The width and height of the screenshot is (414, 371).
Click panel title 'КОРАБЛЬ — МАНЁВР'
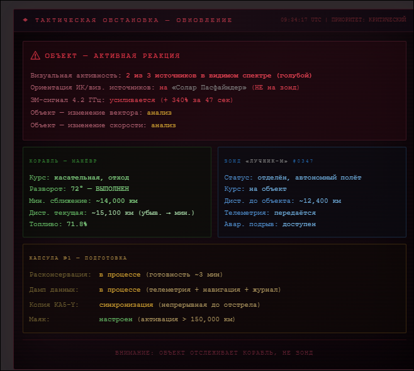point(63,161)
